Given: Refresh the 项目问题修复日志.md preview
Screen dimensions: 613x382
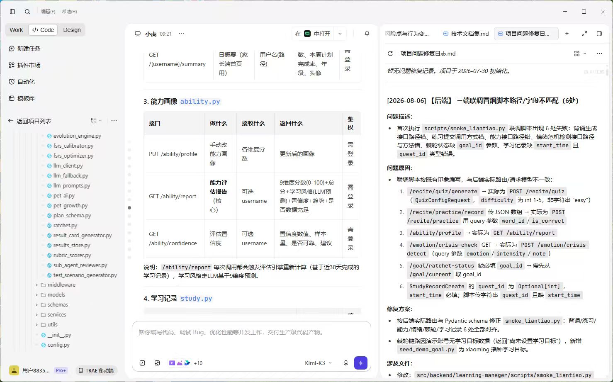Looking at the screenshot, I should [390, 54].
